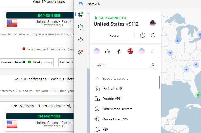Select the last US flag quick connect
The height and width of the screenshot is (133, 201).
(142, 51)
